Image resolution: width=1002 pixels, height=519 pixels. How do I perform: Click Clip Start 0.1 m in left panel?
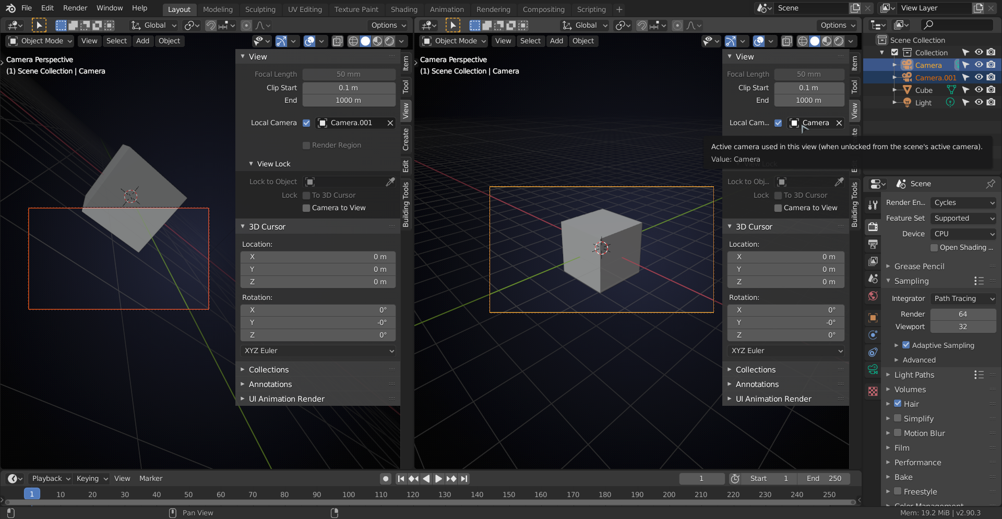point(349,88)
